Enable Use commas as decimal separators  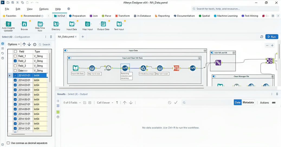[x=8, y=143]
